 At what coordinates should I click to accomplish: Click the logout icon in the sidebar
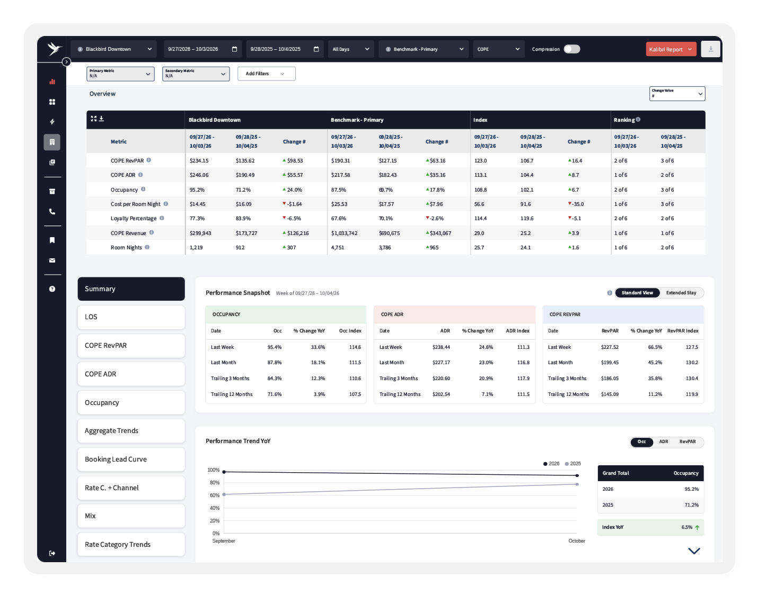pos(52,553)
